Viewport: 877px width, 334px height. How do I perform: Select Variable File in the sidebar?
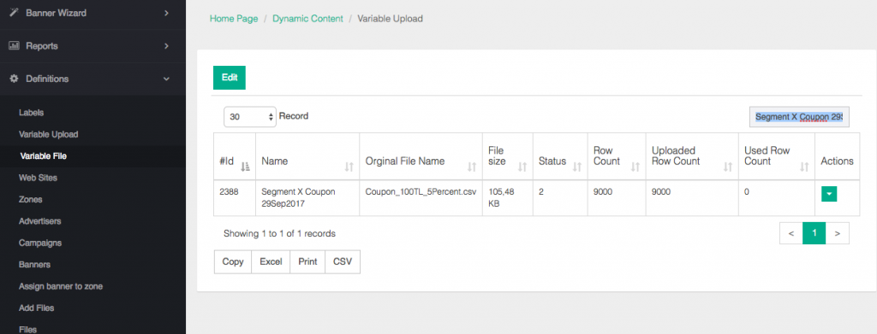(x=43, y=156)
